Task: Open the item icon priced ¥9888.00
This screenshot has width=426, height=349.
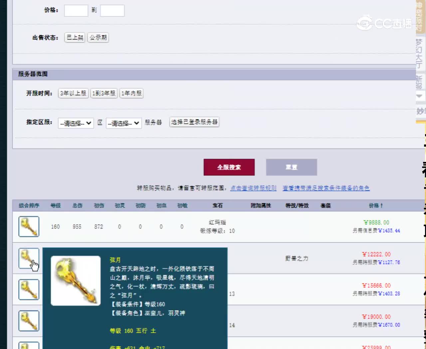Action: pos(29,226)
